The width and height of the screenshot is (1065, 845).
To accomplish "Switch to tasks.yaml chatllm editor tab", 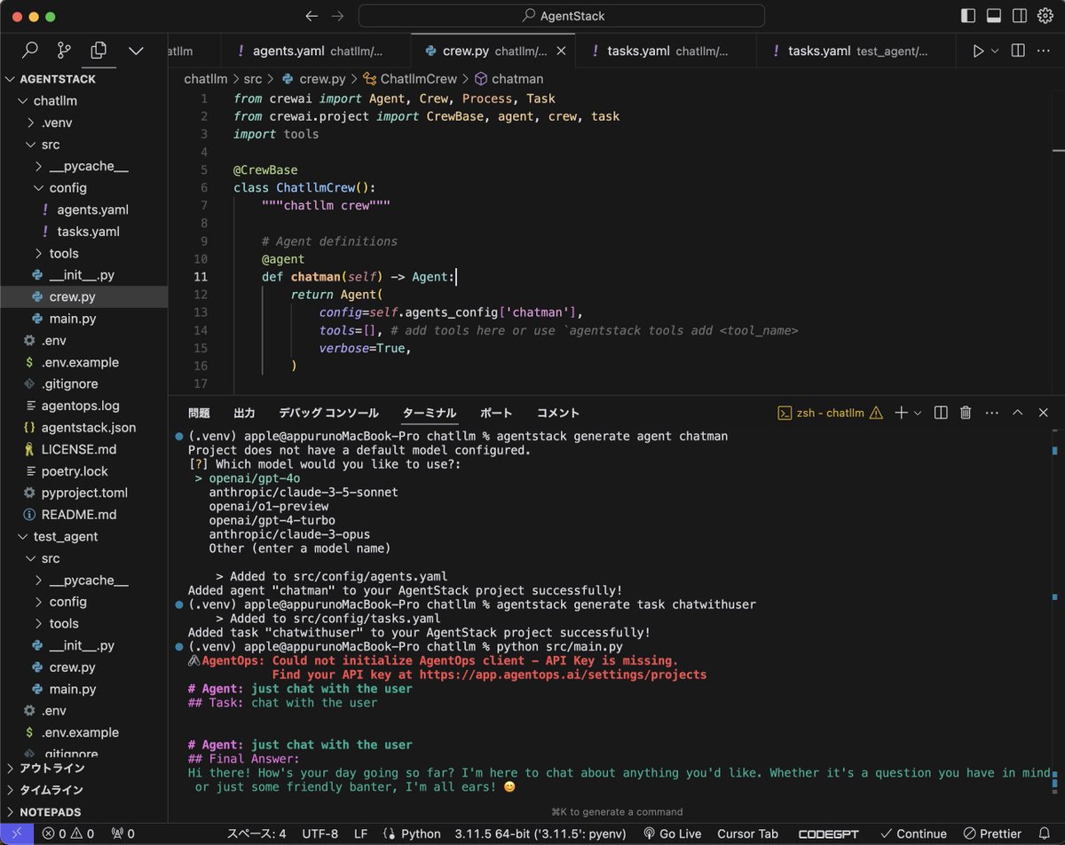I will click(x=666, y=51).
